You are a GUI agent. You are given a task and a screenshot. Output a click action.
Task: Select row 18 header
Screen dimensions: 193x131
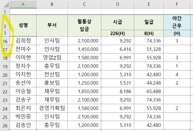tap(5, 58)
